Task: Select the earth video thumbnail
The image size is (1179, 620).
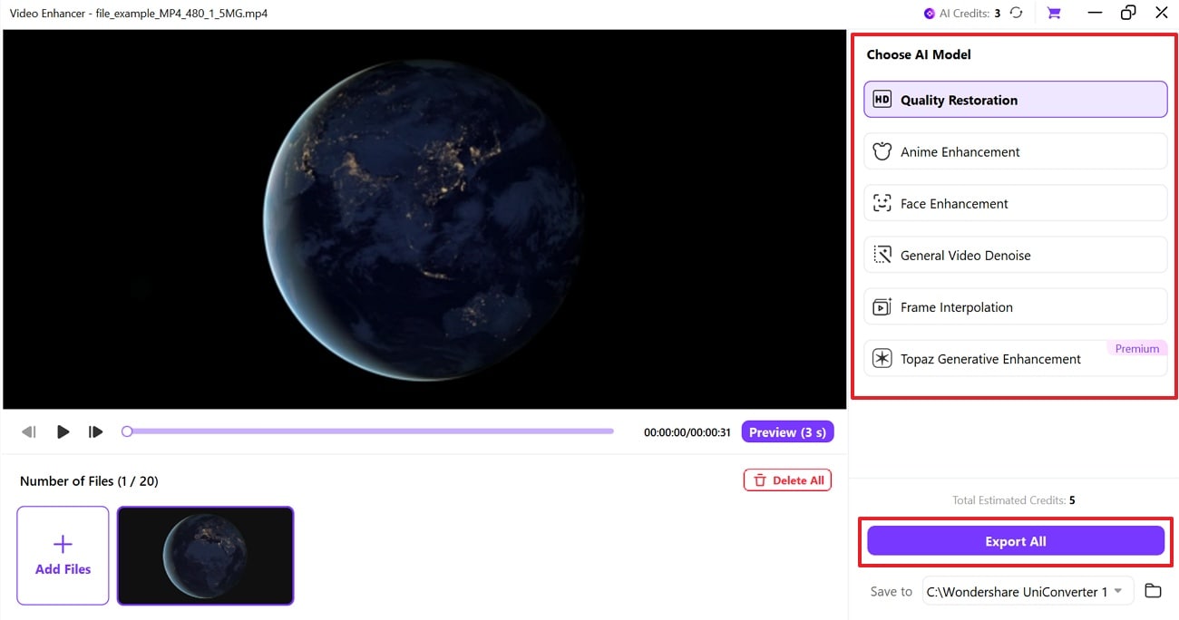Action: click(204, 555)
